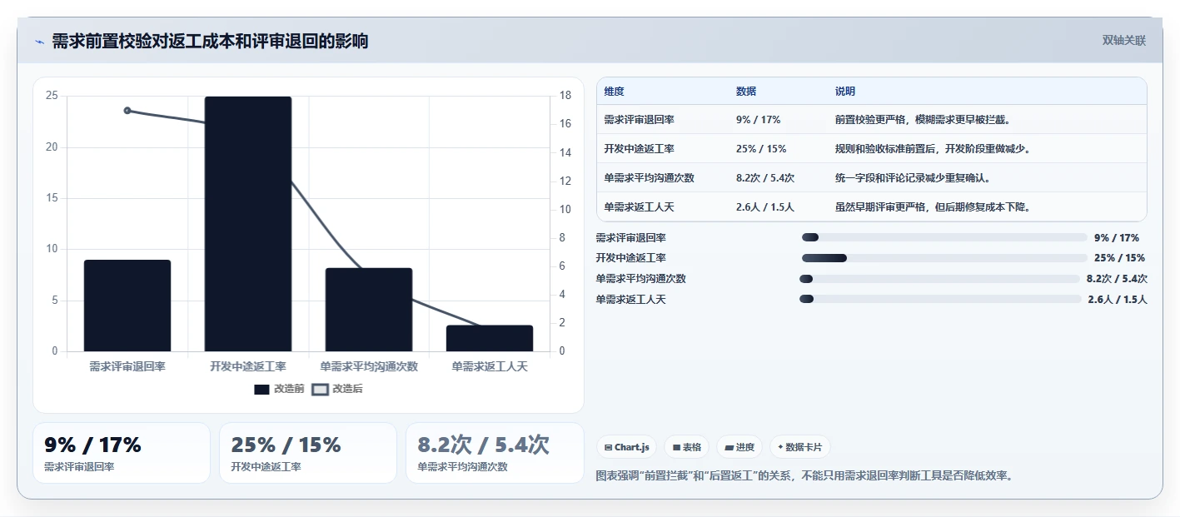Toggle the 改造后 legend color swatch
The width and height of the screenshot is (1180, 517).
pyautogui.click(x=320, y=389)
